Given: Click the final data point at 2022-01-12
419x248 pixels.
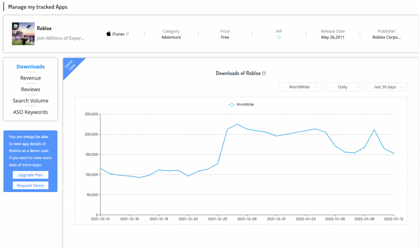Looking at the screenshot, I should [394, 154].
